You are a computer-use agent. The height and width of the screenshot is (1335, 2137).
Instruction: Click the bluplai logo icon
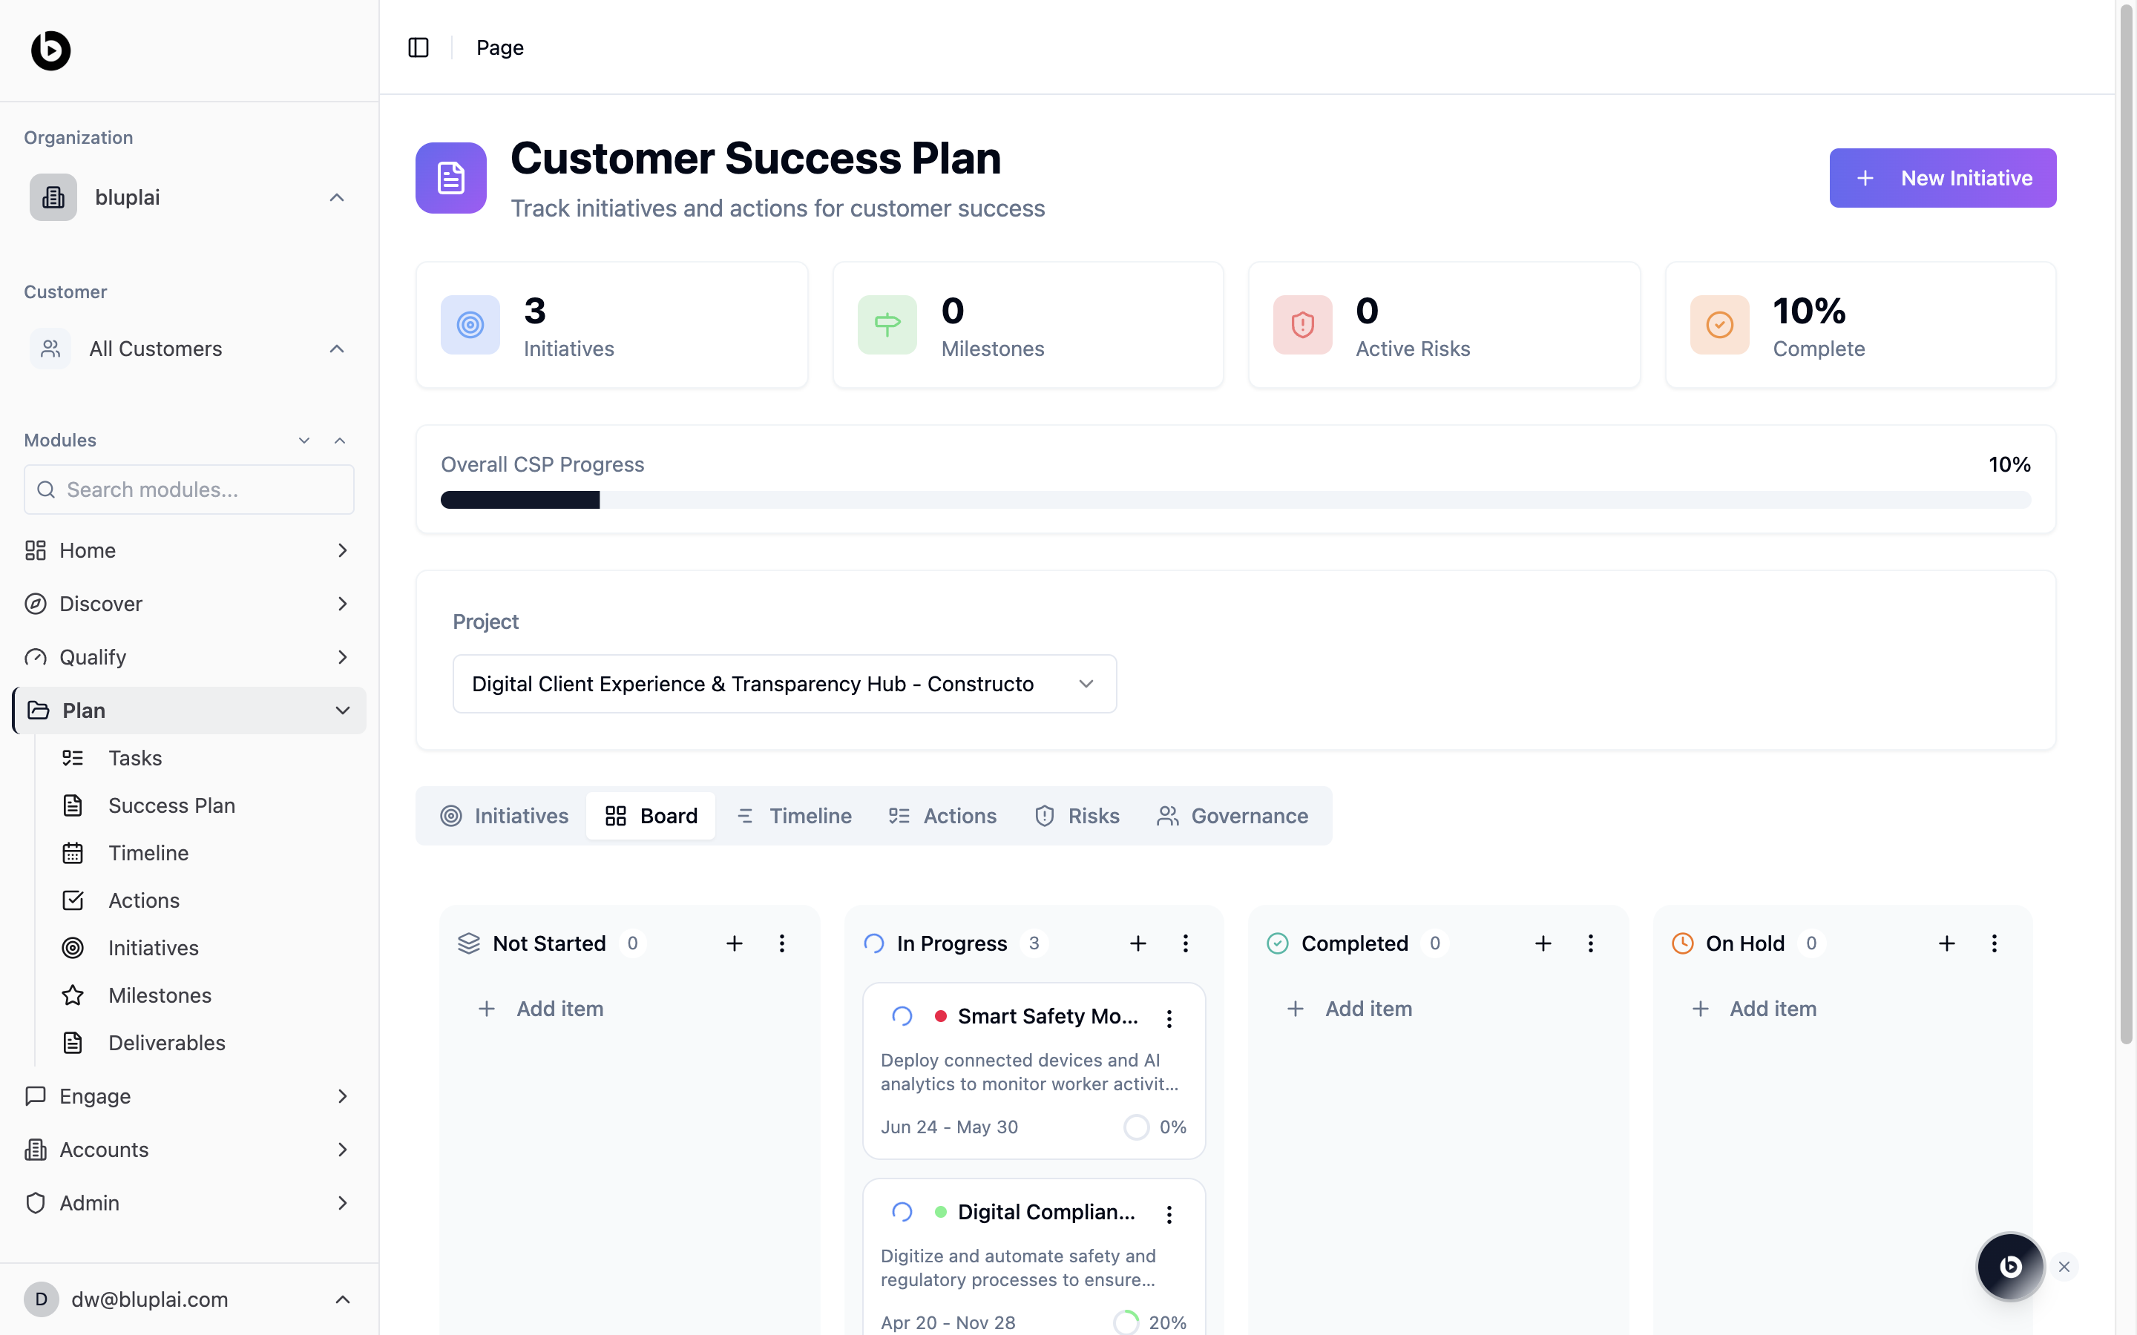click(x=51, y=50)
